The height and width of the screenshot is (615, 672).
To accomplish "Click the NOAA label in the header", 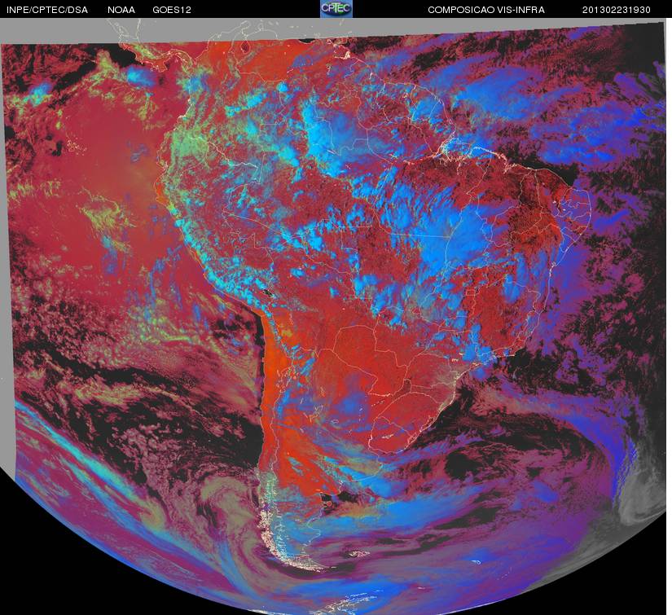I will tap(121, 10).
